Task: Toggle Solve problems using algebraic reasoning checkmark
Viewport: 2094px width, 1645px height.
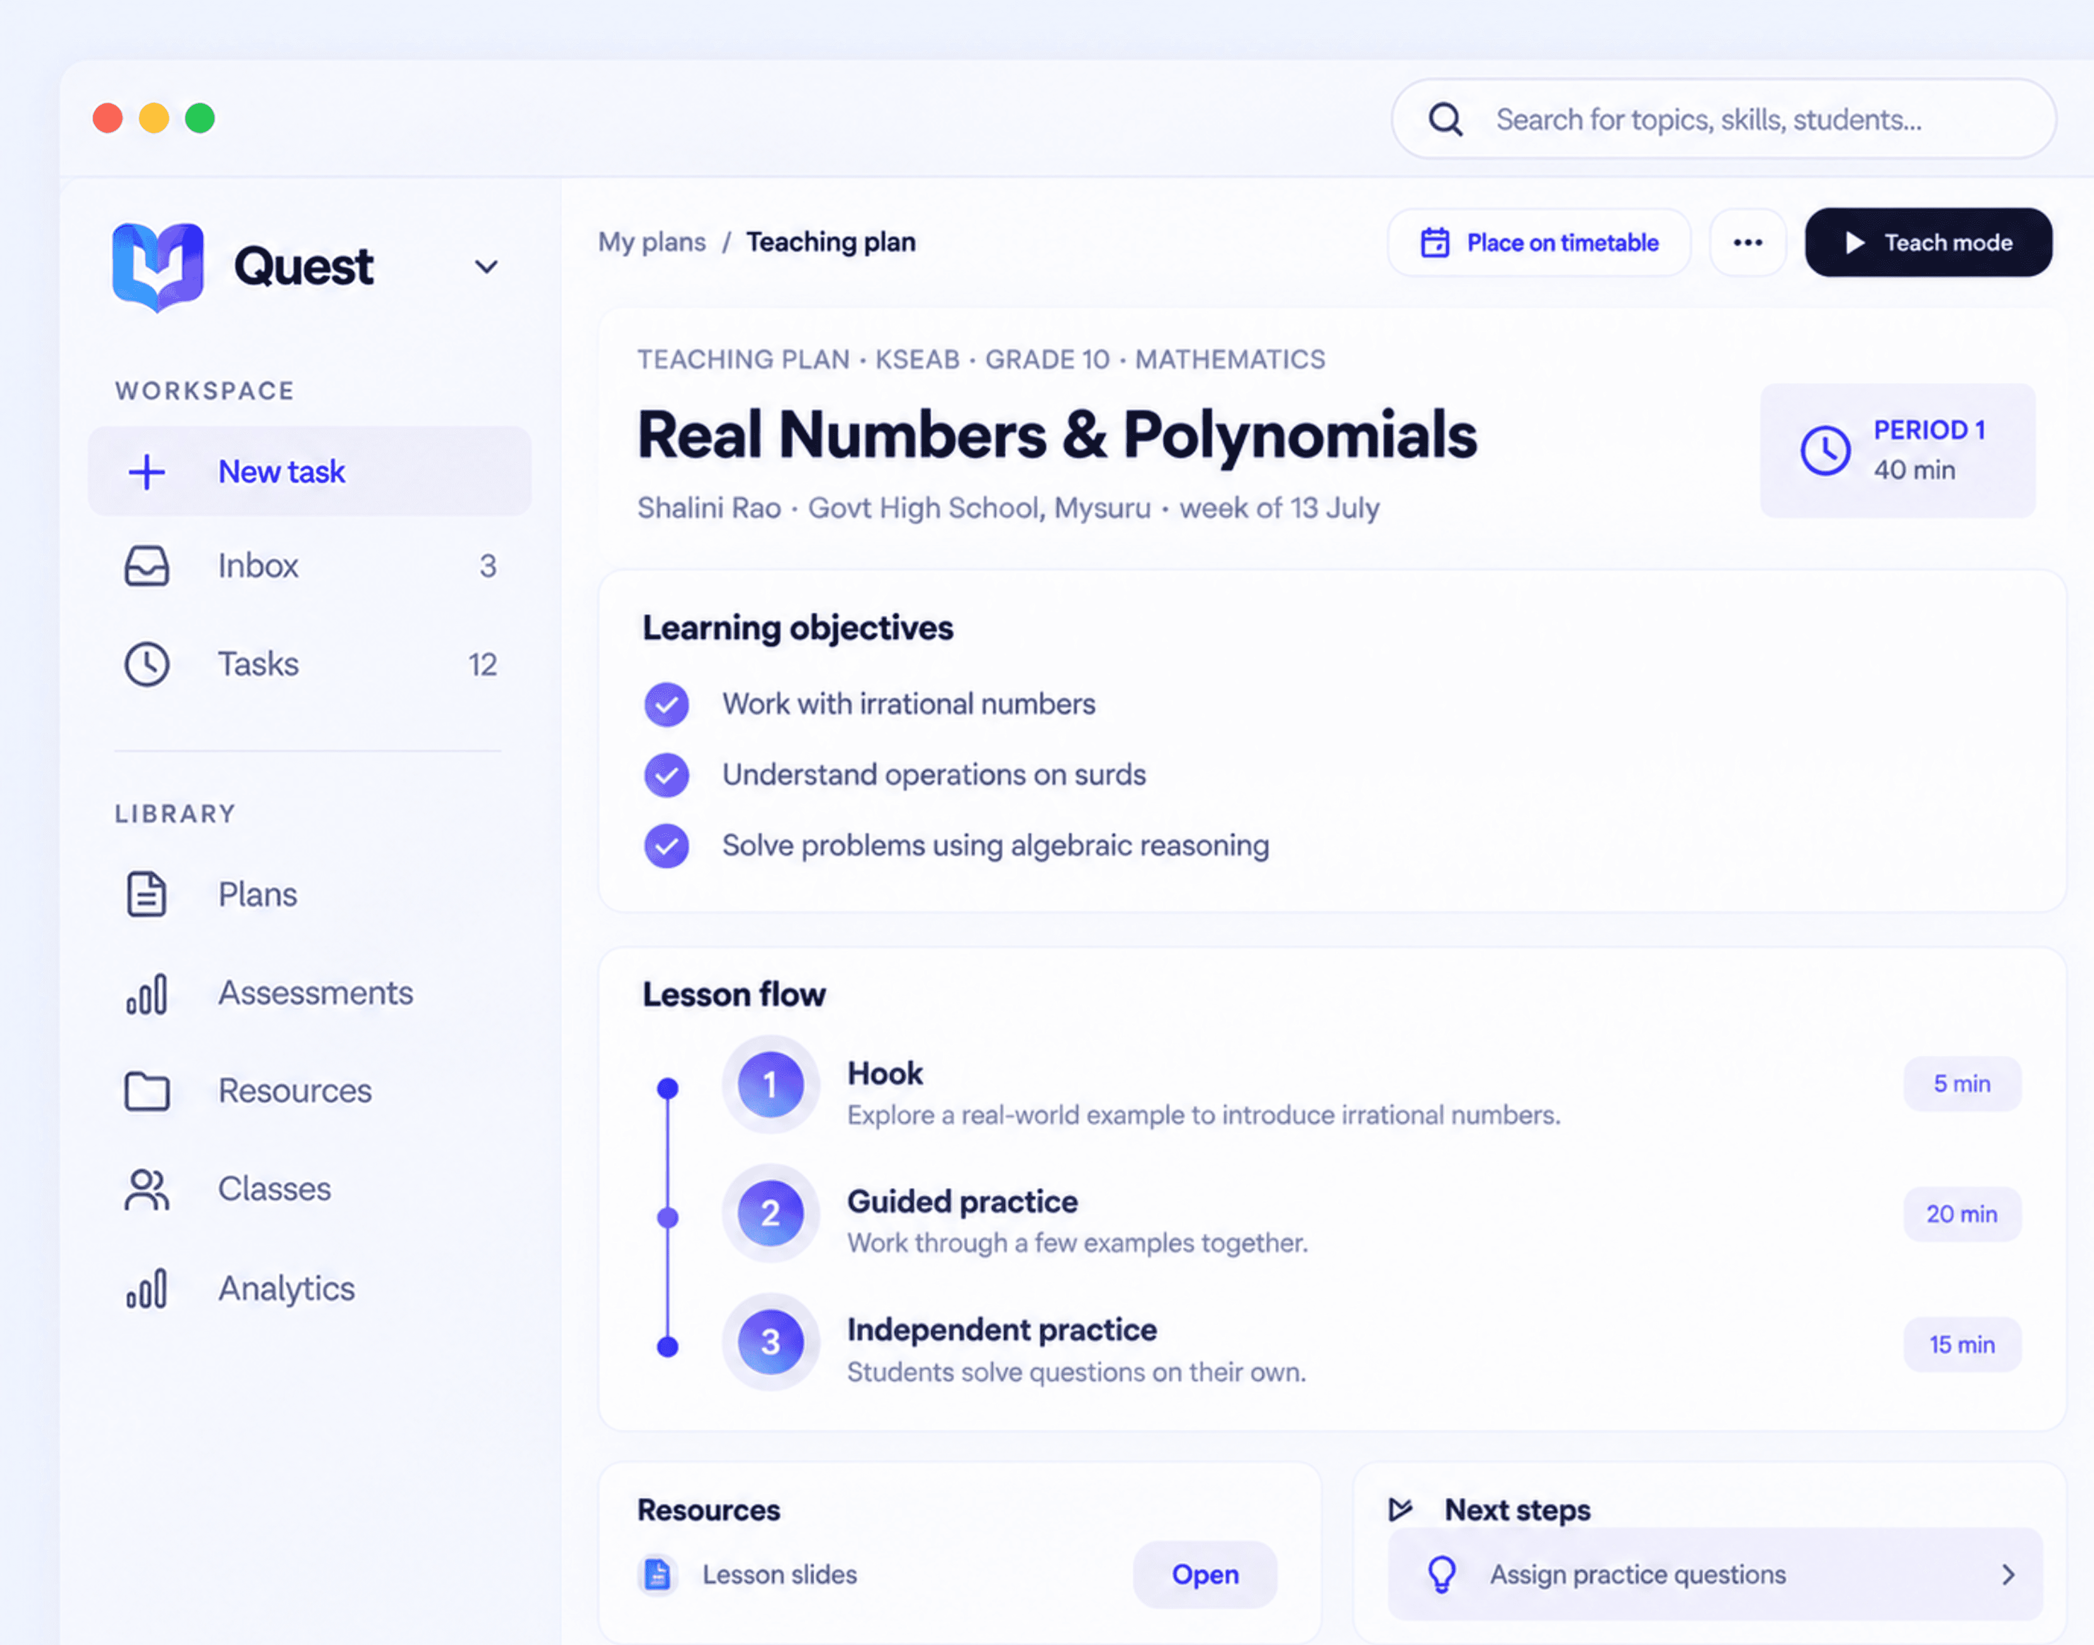Action: pyautogui.click(x=667, y=846)
